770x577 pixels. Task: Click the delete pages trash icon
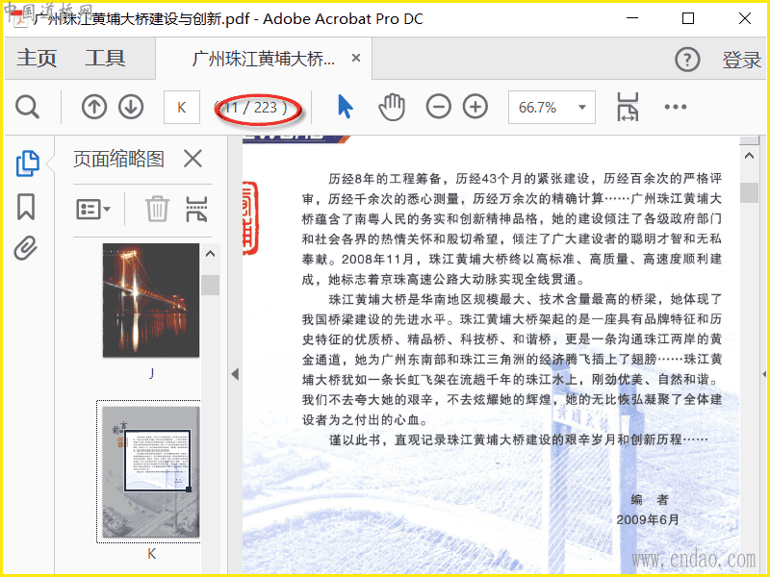click(x=157, y=209)
